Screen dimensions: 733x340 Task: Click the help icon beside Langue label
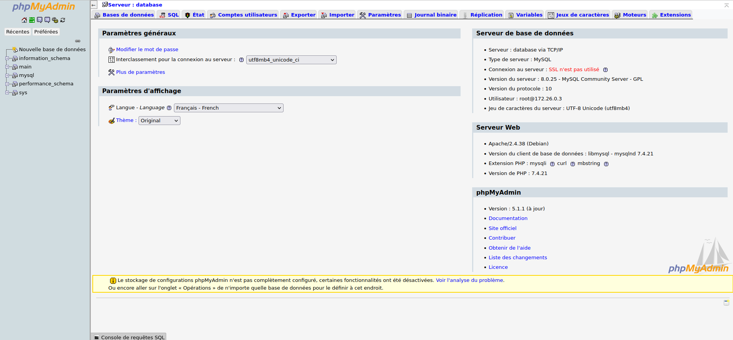click(x=169, y=108)
